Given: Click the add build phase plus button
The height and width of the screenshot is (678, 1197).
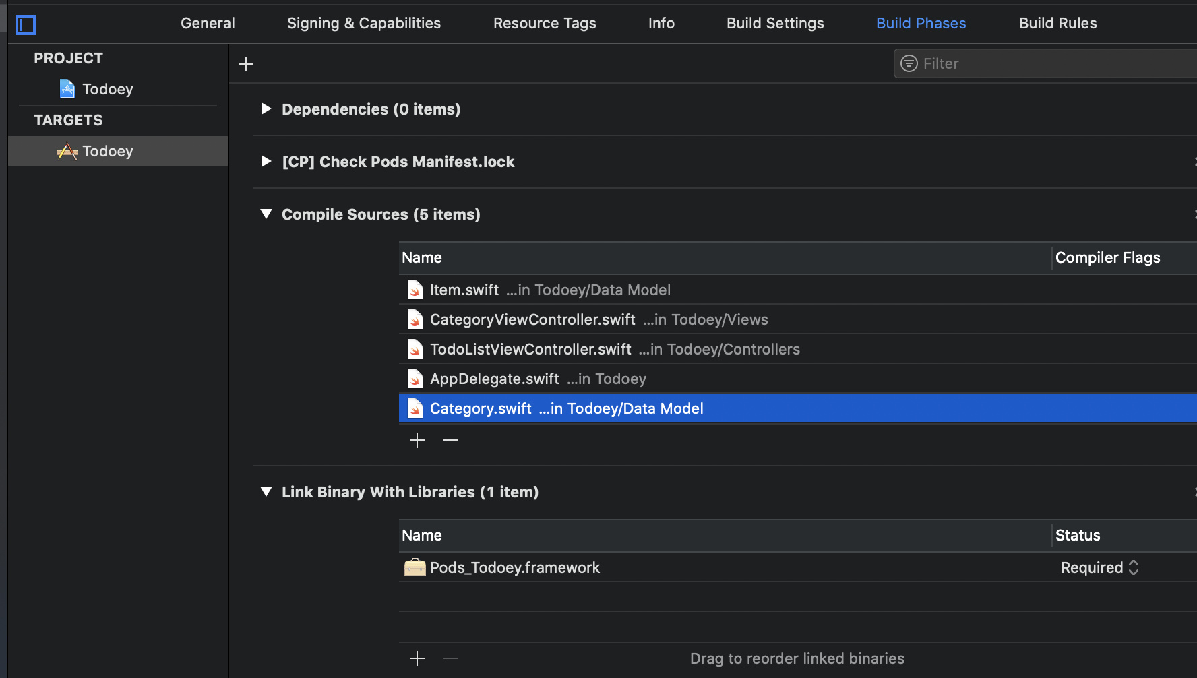Looking at the screenshot, I should click(x=245, y=63).
